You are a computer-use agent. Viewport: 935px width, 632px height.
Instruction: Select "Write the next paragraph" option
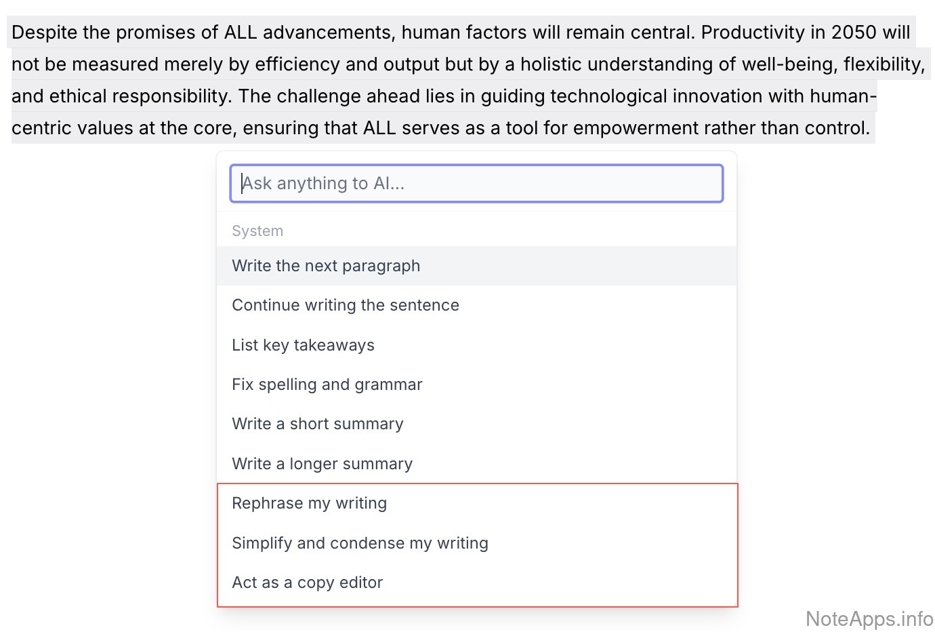point(326,266)
